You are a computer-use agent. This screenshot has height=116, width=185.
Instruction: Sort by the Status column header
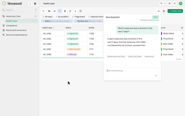[68, 28]
